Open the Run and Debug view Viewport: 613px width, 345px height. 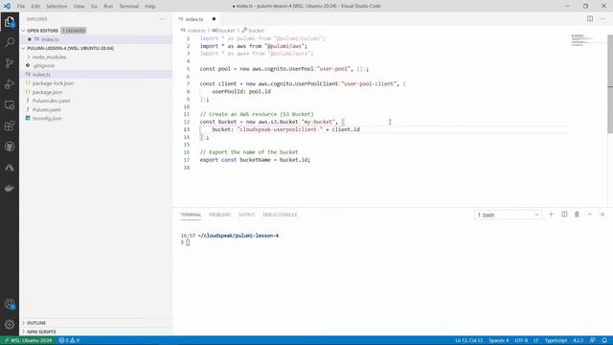click(10, 84)
